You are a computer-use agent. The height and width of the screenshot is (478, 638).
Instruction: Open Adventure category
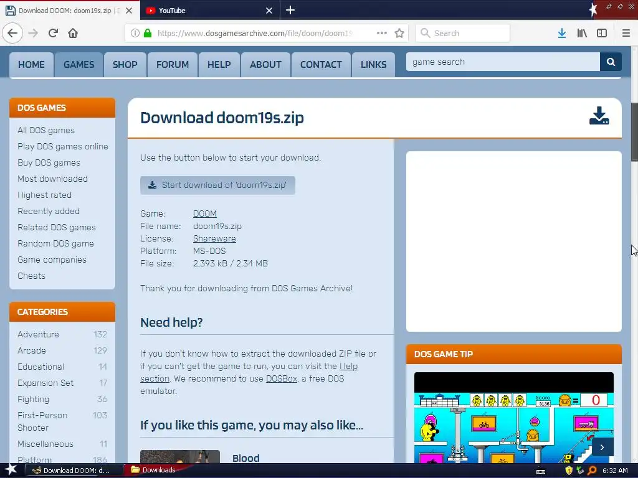coord(38,334)
